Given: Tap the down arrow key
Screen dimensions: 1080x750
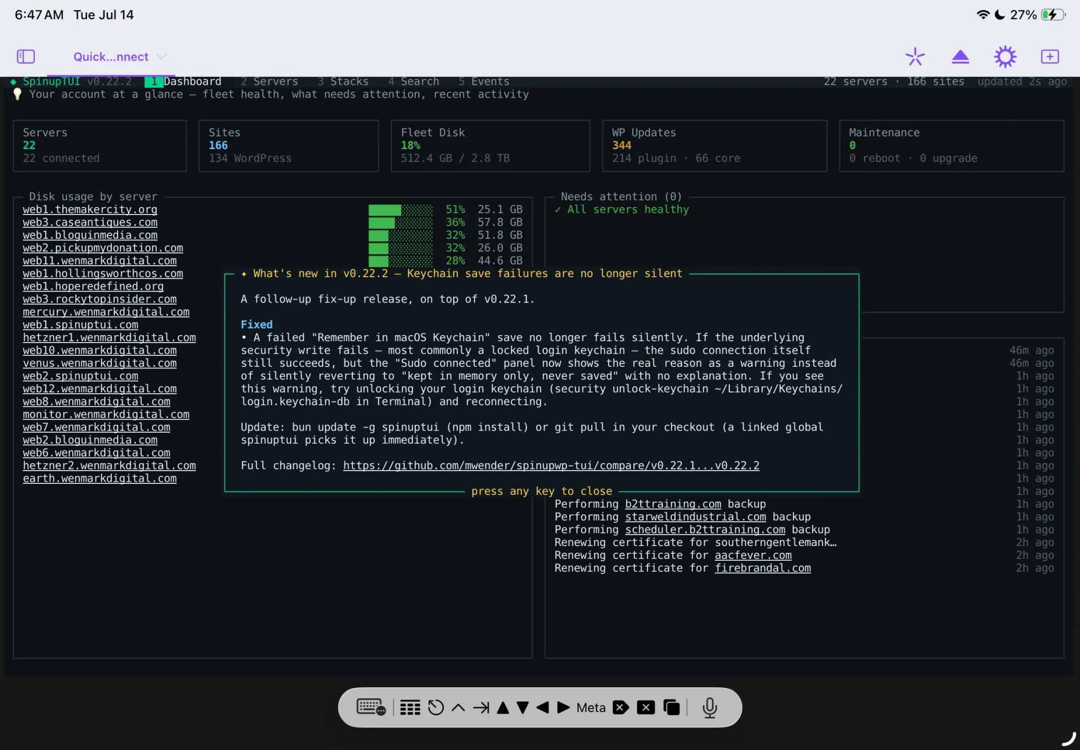Looking at the screenshot, I should (x=523, y=707).
